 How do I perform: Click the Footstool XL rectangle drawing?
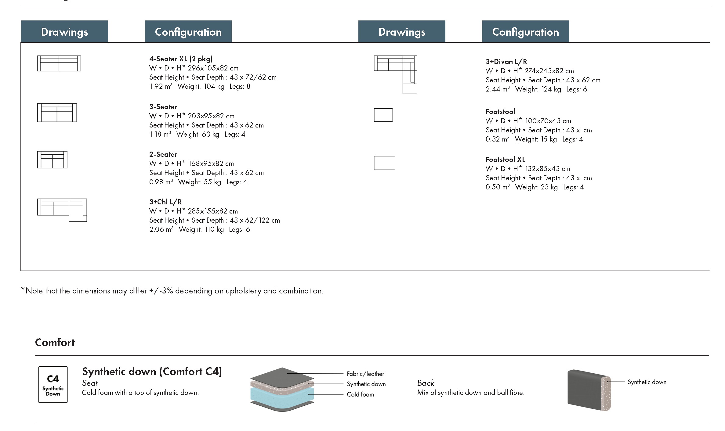pos(384,163)
